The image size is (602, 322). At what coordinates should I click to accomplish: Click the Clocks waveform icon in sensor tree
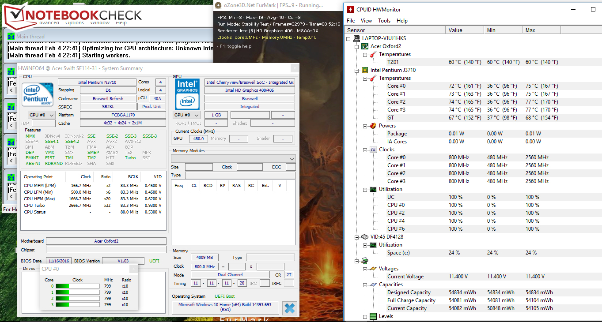(x=373, y=150)
